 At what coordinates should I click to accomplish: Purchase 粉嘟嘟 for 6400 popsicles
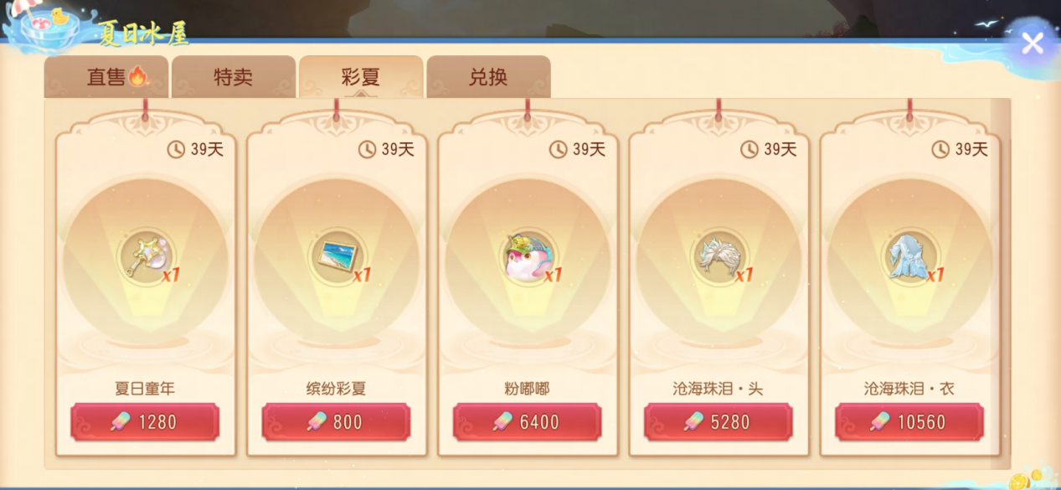coord(527,421)
